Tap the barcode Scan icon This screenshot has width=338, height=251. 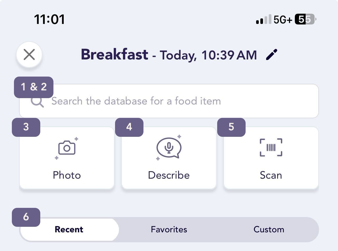click(271, 147)
